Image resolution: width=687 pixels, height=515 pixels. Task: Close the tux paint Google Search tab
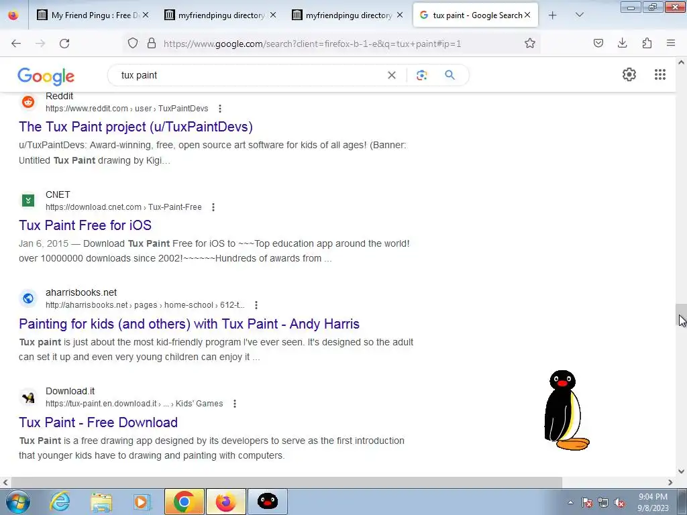tap(527, 15)
